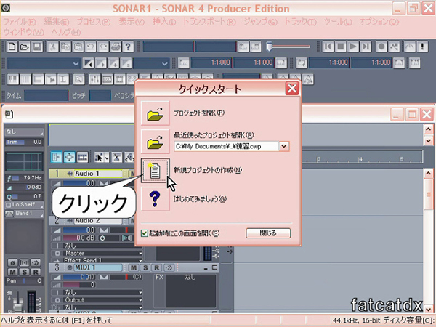Toggle inspector phase invert ø button
The height and width of the screenshot is (327, 436).
tap(12, 262)
